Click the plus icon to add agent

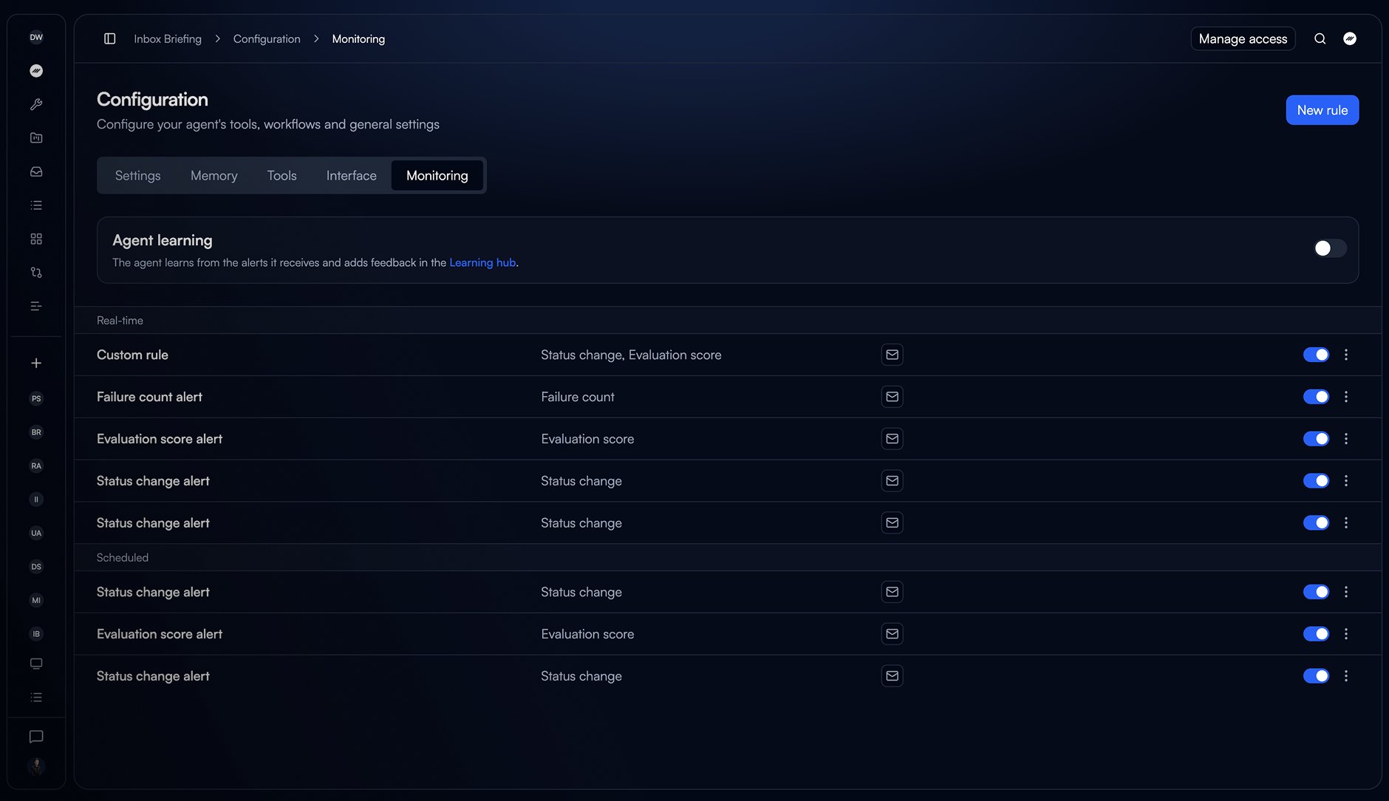click(x=36, y=363)
